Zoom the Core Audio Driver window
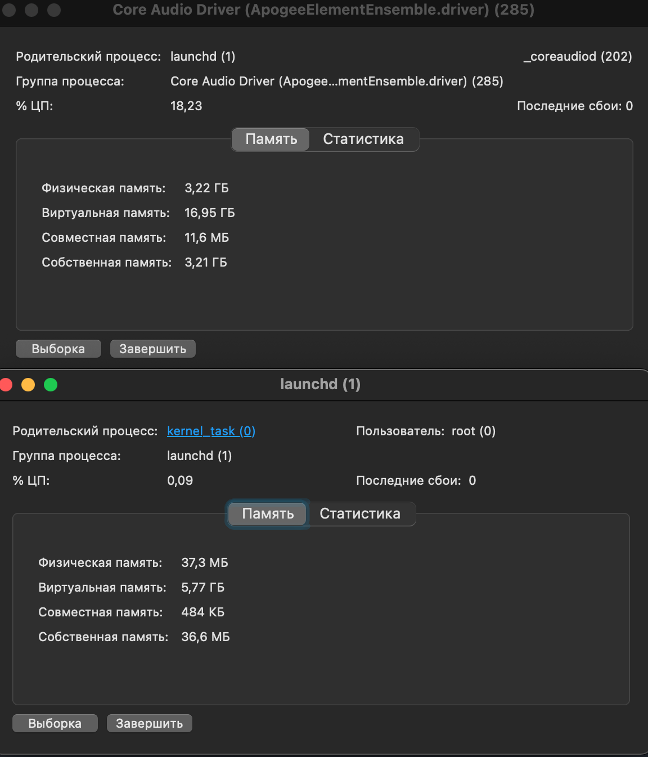648x757 pixels. pos(54,10)
